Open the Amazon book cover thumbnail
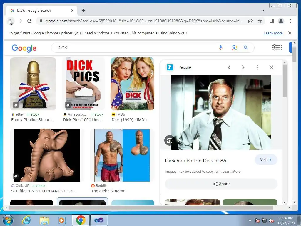Viewport: 301px width, 226px height. coord(83,84)
